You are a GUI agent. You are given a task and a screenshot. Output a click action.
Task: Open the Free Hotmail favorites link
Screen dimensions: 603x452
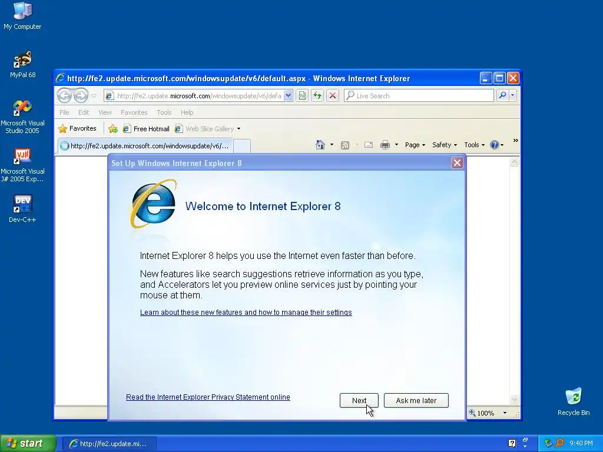click(146, 129)
